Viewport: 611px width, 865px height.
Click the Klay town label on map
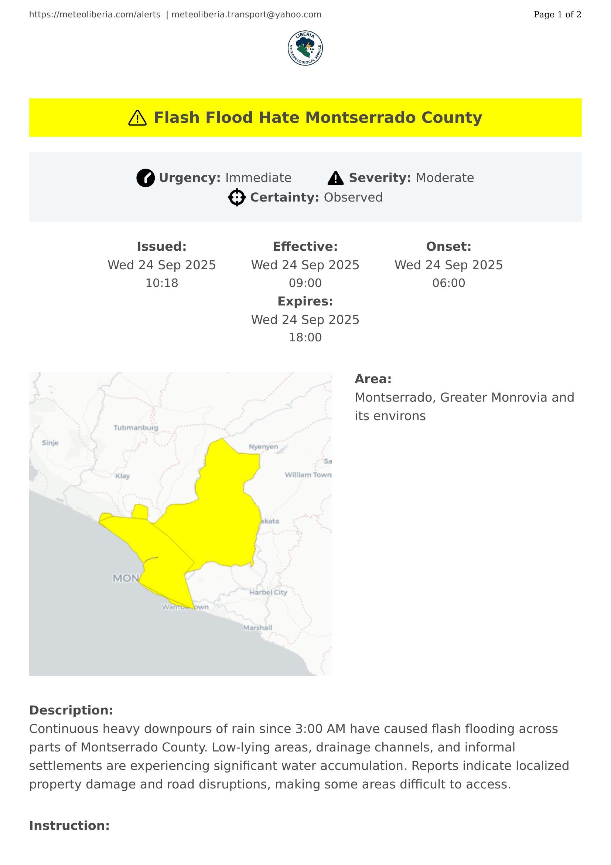pyautogui.click(x=123, y=476)
